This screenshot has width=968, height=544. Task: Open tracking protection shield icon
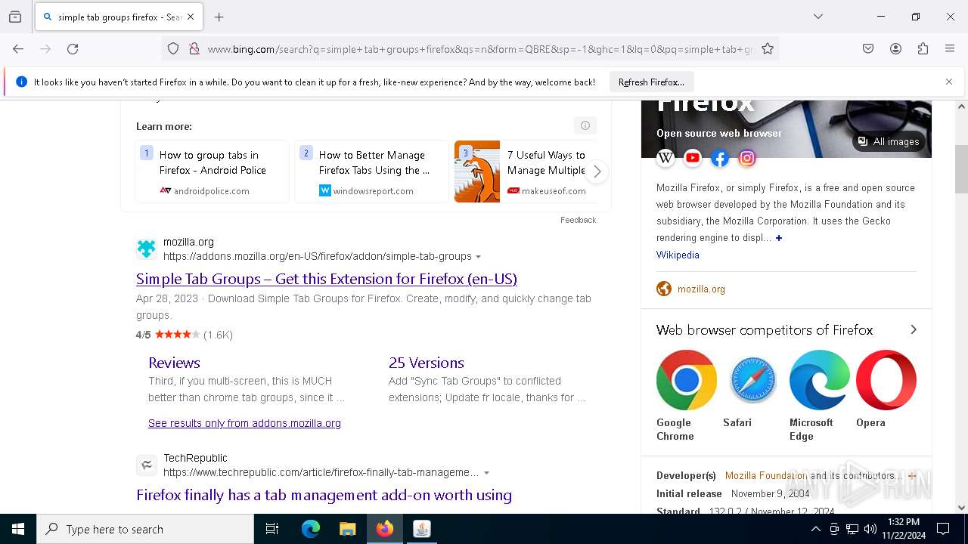pyautogui.click(x=173, y=49)
